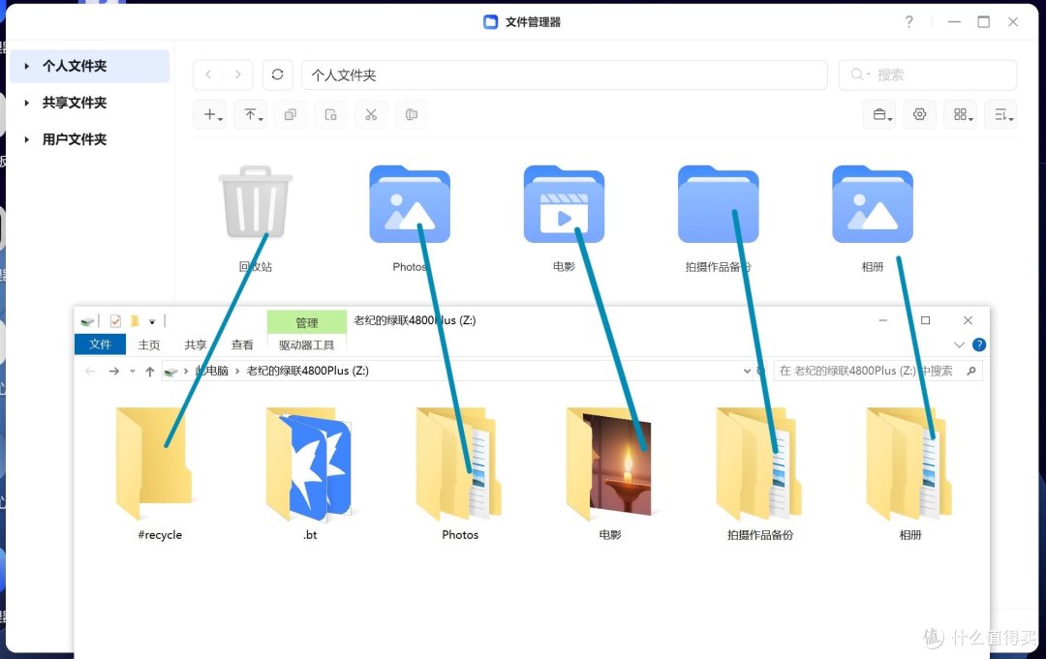Click the rename icon in toolbar
1046x659 pixels.
click(411, 114)
